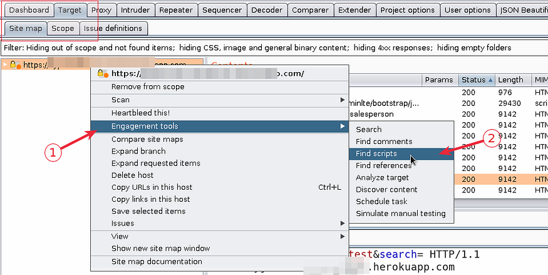Select Copy URLs in this host
The width and height of the screenshot is (548, 275).
pos(152,187)
